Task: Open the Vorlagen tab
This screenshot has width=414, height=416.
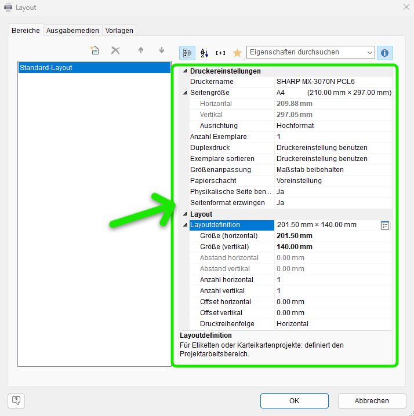Action: coord(119,31)
